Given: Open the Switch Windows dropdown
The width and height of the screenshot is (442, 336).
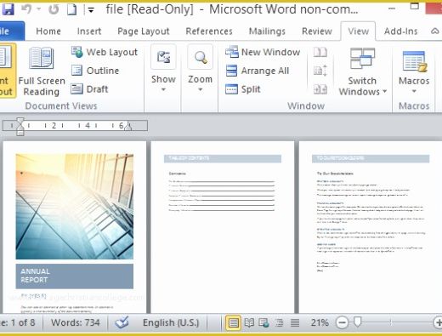Looking at the screenshot, I should point(363,71).
